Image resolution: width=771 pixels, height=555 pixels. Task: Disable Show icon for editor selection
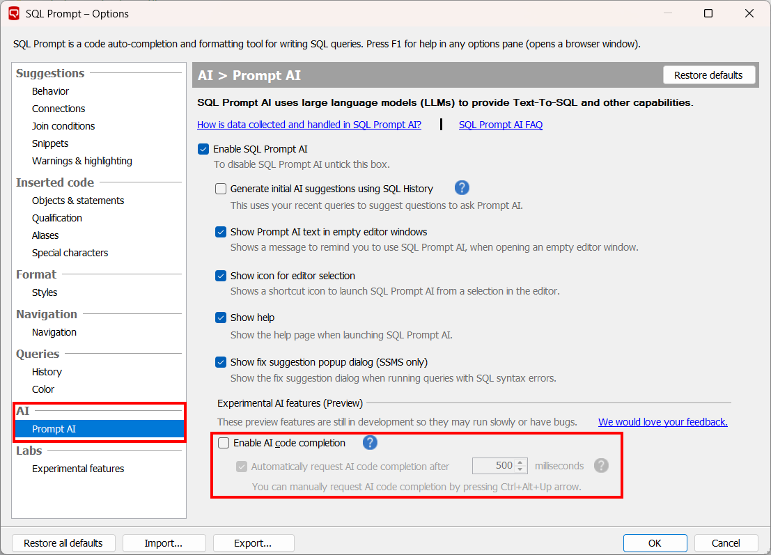(x=221, y=276)
